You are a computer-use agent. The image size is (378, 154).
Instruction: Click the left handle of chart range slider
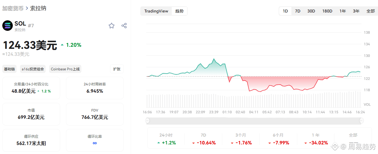coord(148,121)
